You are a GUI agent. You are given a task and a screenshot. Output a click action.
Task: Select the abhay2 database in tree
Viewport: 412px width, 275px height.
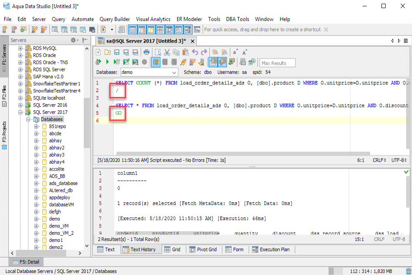coord(57,148)
